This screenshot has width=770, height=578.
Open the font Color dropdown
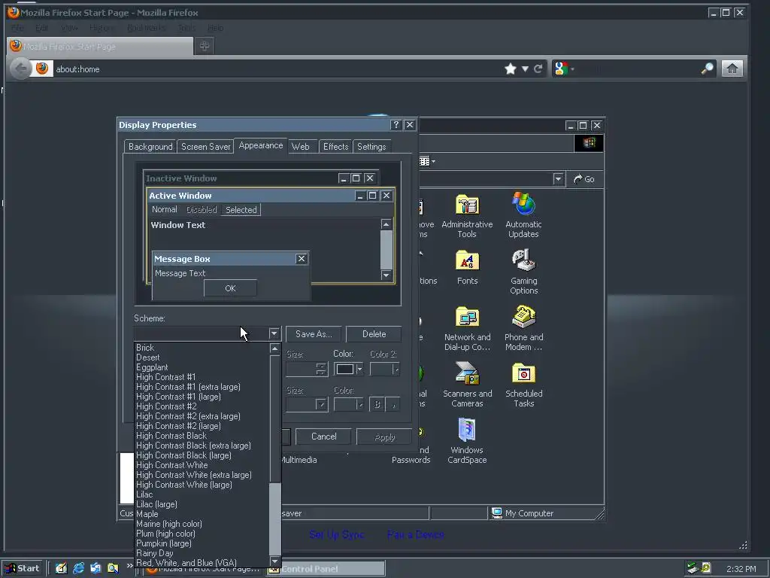click(x=360, y=404)
